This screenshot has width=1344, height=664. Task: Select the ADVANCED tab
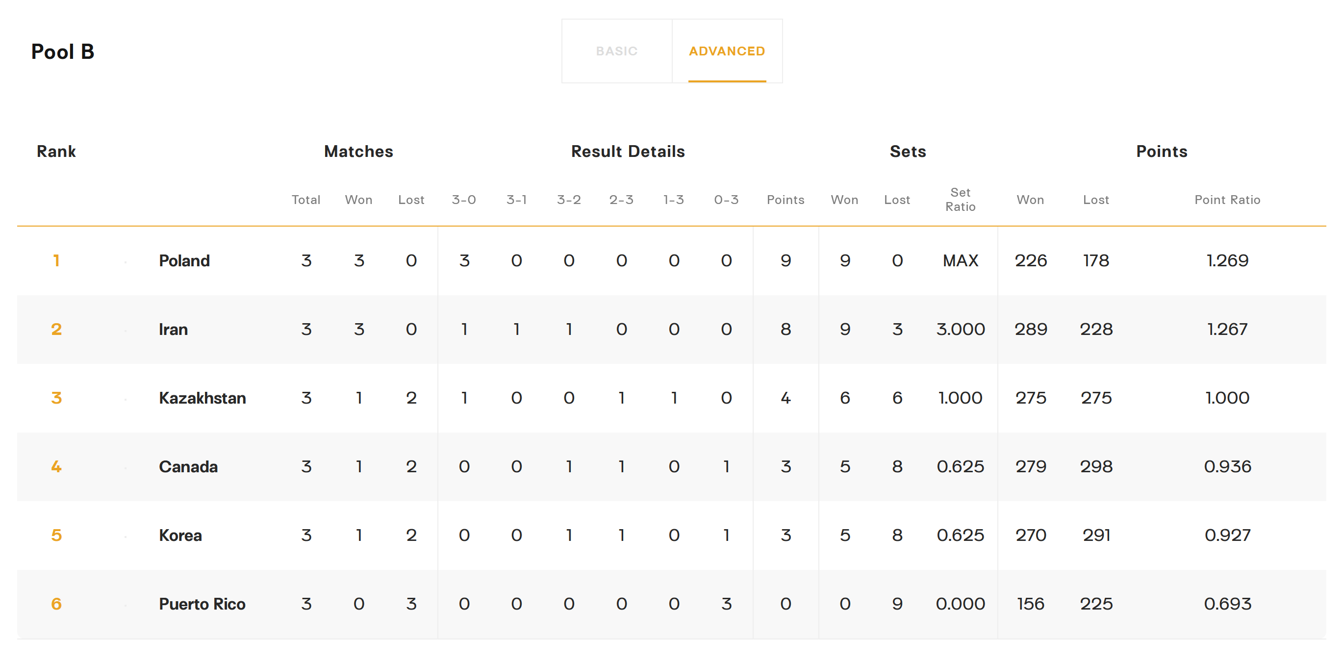[x=726, y=51]
